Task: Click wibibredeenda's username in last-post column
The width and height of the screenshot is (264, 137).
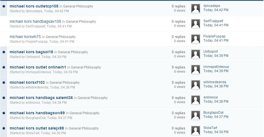Action: coord(215,82)
